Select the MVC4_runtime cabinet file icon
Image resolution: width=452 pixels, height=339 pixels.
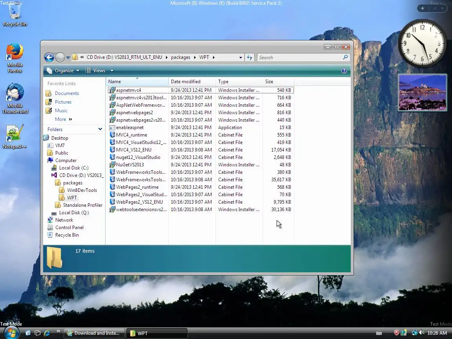(x=112, y=135)
